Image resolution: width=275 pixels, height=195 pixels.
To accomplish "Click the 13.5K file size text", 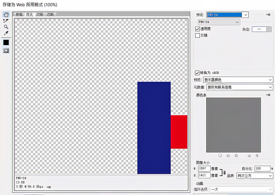I will tap(20, 182).
